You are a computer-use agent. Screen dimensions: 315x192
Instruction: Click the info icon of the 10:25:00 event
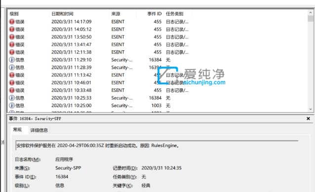tap(12, 106)
